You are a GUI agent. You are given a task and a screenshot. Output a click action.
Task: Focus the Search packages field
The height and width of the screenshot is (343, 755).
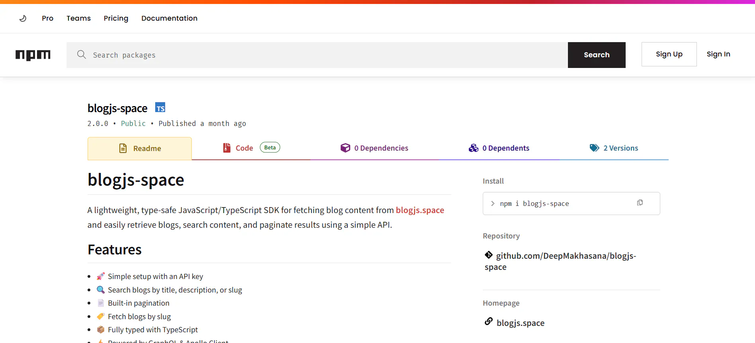pos(317,55)
